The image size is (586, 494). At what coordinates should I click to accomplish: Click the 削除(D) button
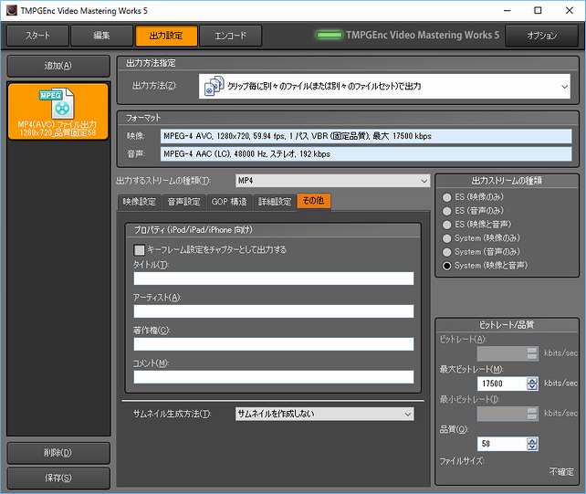point(58,453)
